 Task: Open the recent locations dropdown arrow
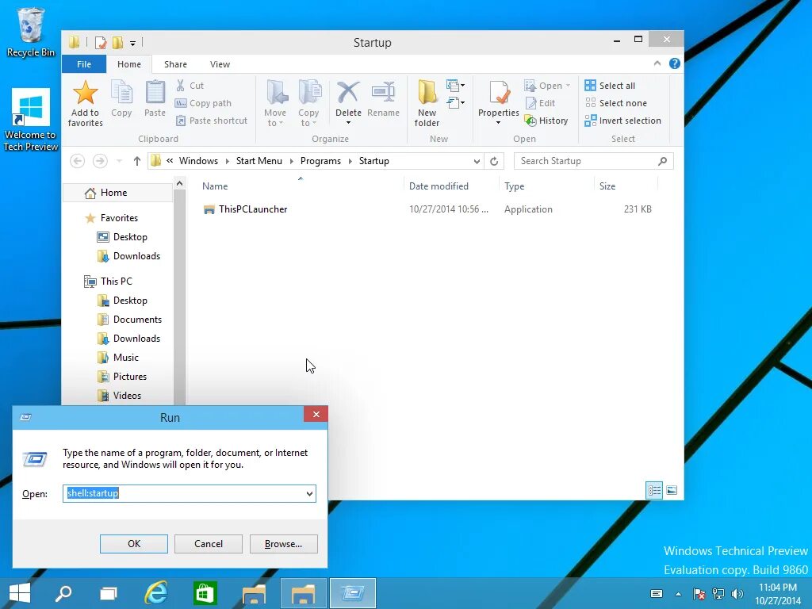(x=119, y=161)
